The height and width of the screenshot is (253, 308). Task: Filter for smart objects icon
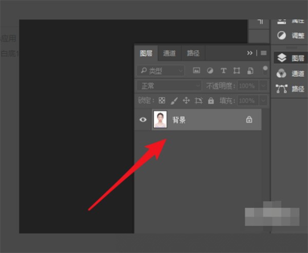coord(250,70)
